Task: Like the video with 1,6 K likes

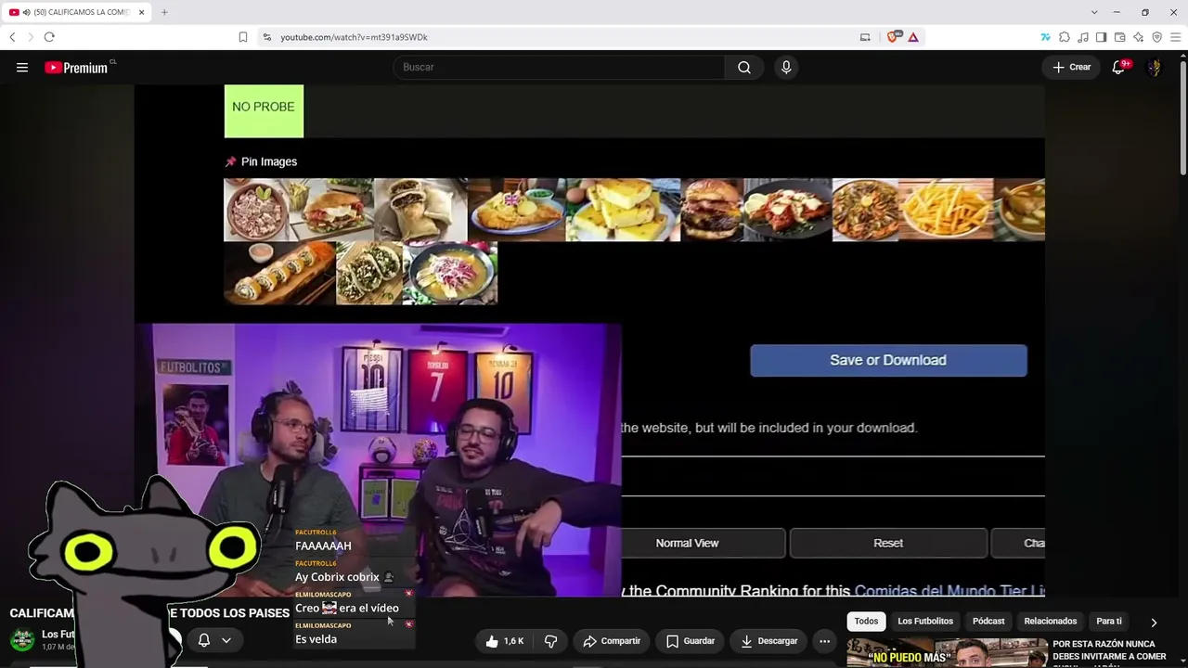Action: point(504,640)
